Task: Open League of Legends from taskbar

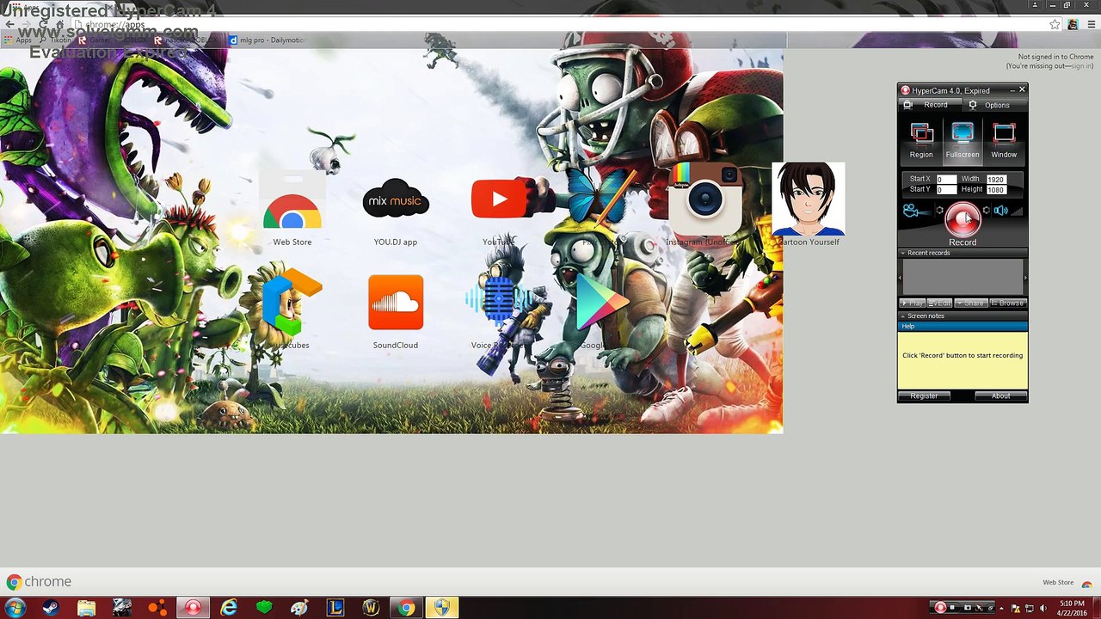Action: point(335,608)
